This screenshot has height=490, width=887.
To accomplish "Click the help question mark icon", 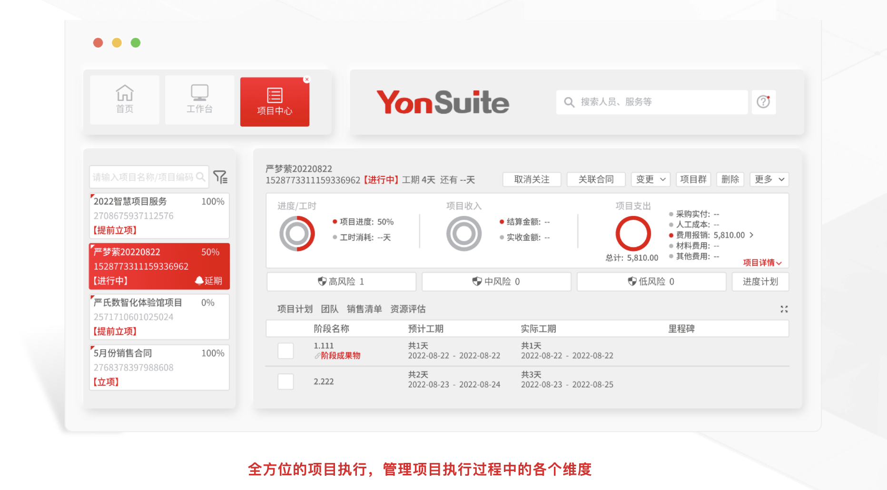I will click(x=763, y=102).
